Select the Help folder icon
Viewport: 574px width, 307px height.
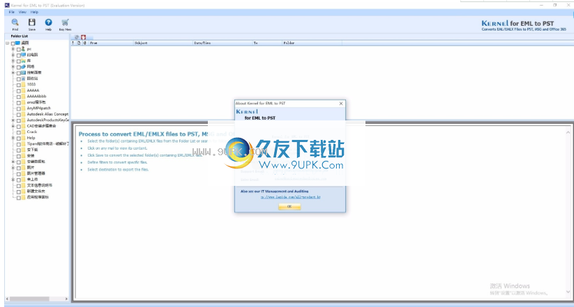pos(24,138)
